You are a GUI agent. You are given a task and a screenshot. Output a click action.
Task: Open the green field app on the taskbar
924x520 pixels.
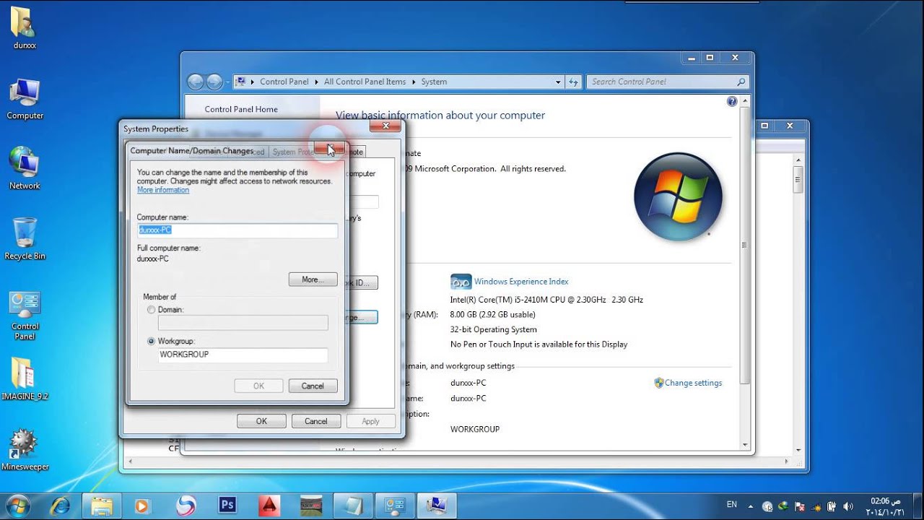point(312,505)
